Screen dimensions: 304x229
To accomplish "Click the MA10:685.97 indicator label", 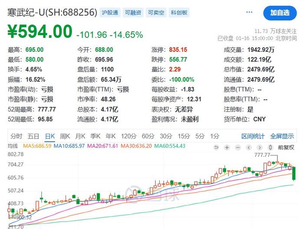I will [69, 146].
